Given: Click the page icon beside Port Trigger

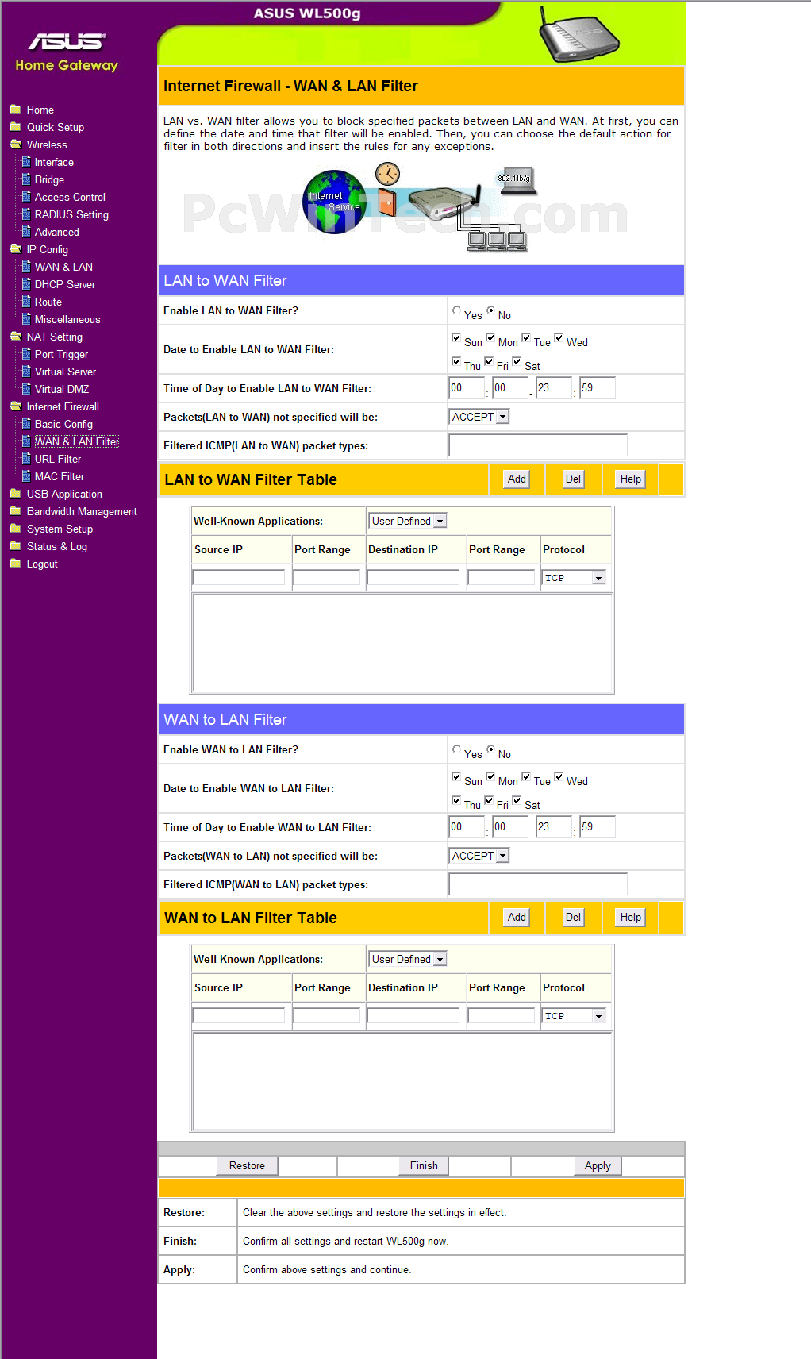Looking at the screenshot, I should click(x=26, y=354).
